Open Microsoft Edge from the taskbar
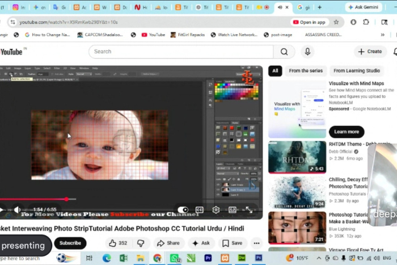This screenshot has width=397, height=265. [x=107, y=258]
